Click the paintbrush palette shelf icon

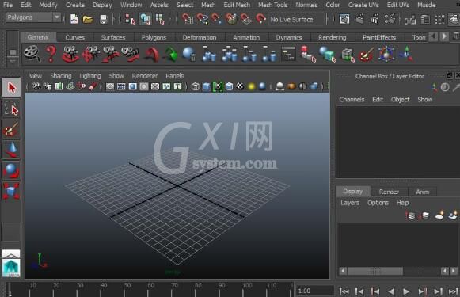coord(366,55)
